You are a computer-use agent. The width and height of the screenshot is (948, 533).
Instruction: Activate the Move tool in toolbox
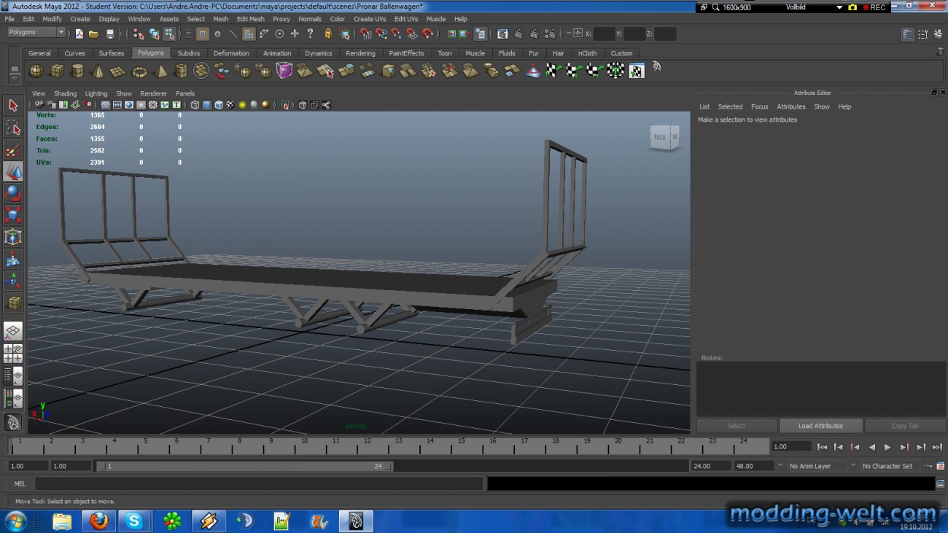[13, 171]
